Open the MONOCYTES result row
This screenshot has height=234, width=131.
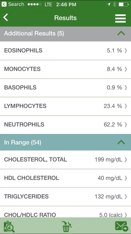point(65,69)
